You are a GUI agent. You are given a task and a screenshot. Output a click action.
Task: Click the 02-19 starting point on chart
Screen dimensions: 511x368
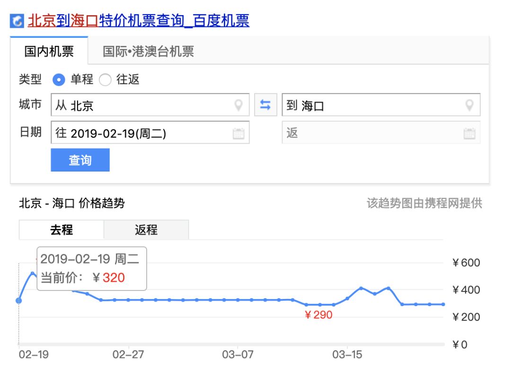(19, 300)
